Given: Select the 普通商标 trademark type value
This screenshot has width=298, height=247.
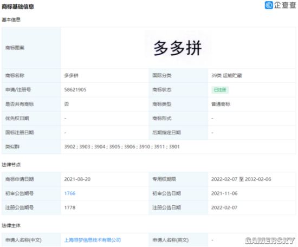Looking at the screenshot, I should [x=221, y=104].
